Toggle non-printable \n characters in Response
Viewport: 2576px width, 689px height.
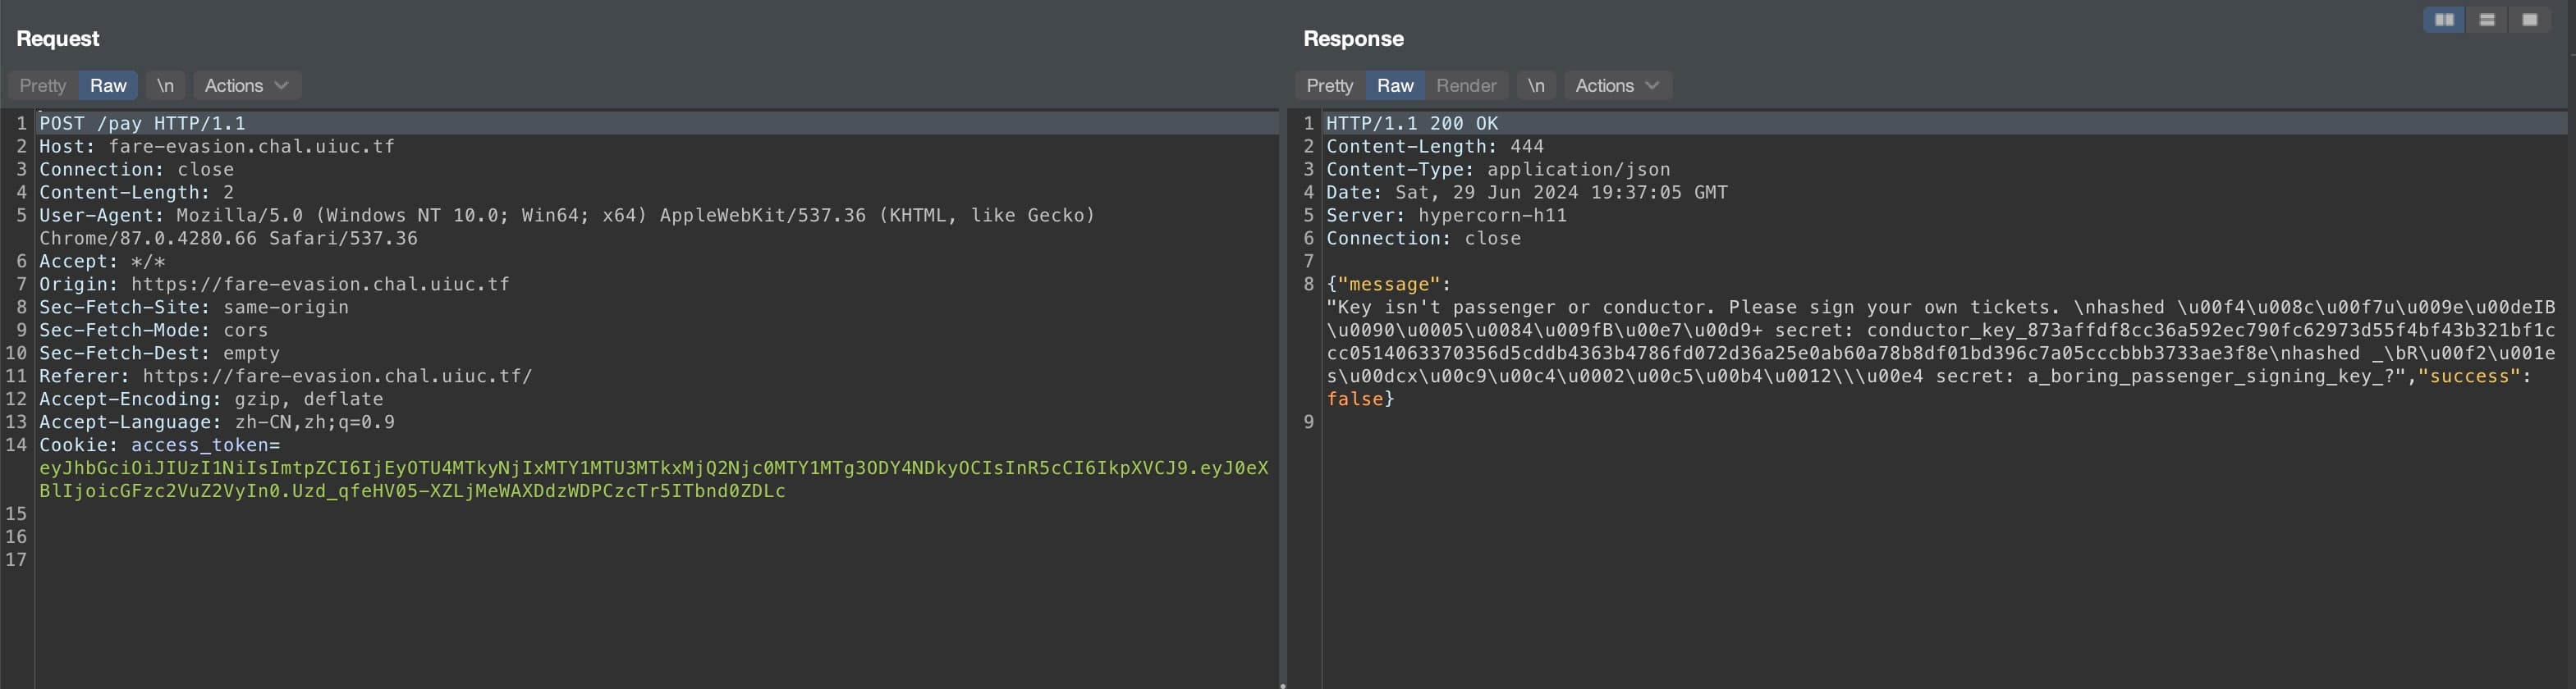click(1535, 86)
